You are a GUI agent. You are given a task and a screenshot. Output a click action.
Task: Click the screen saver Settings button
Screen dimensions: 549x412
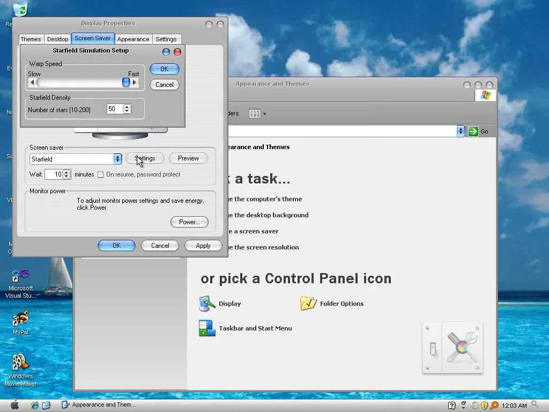pos(145,158)
